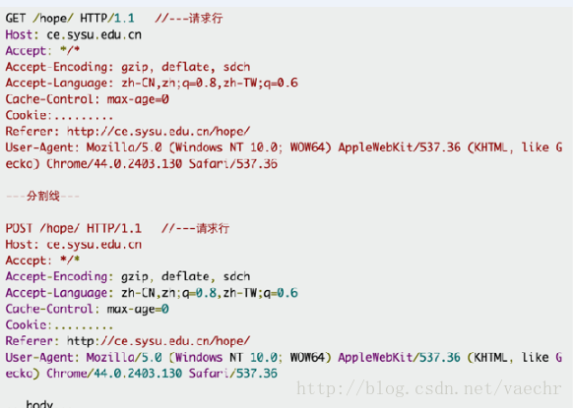
Task: Select the Accept-Encoding line in the POST request
Action: (128, 276)
